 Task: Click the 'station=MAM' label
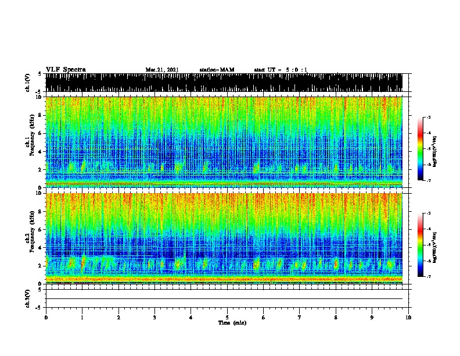(x=217, y=70)
